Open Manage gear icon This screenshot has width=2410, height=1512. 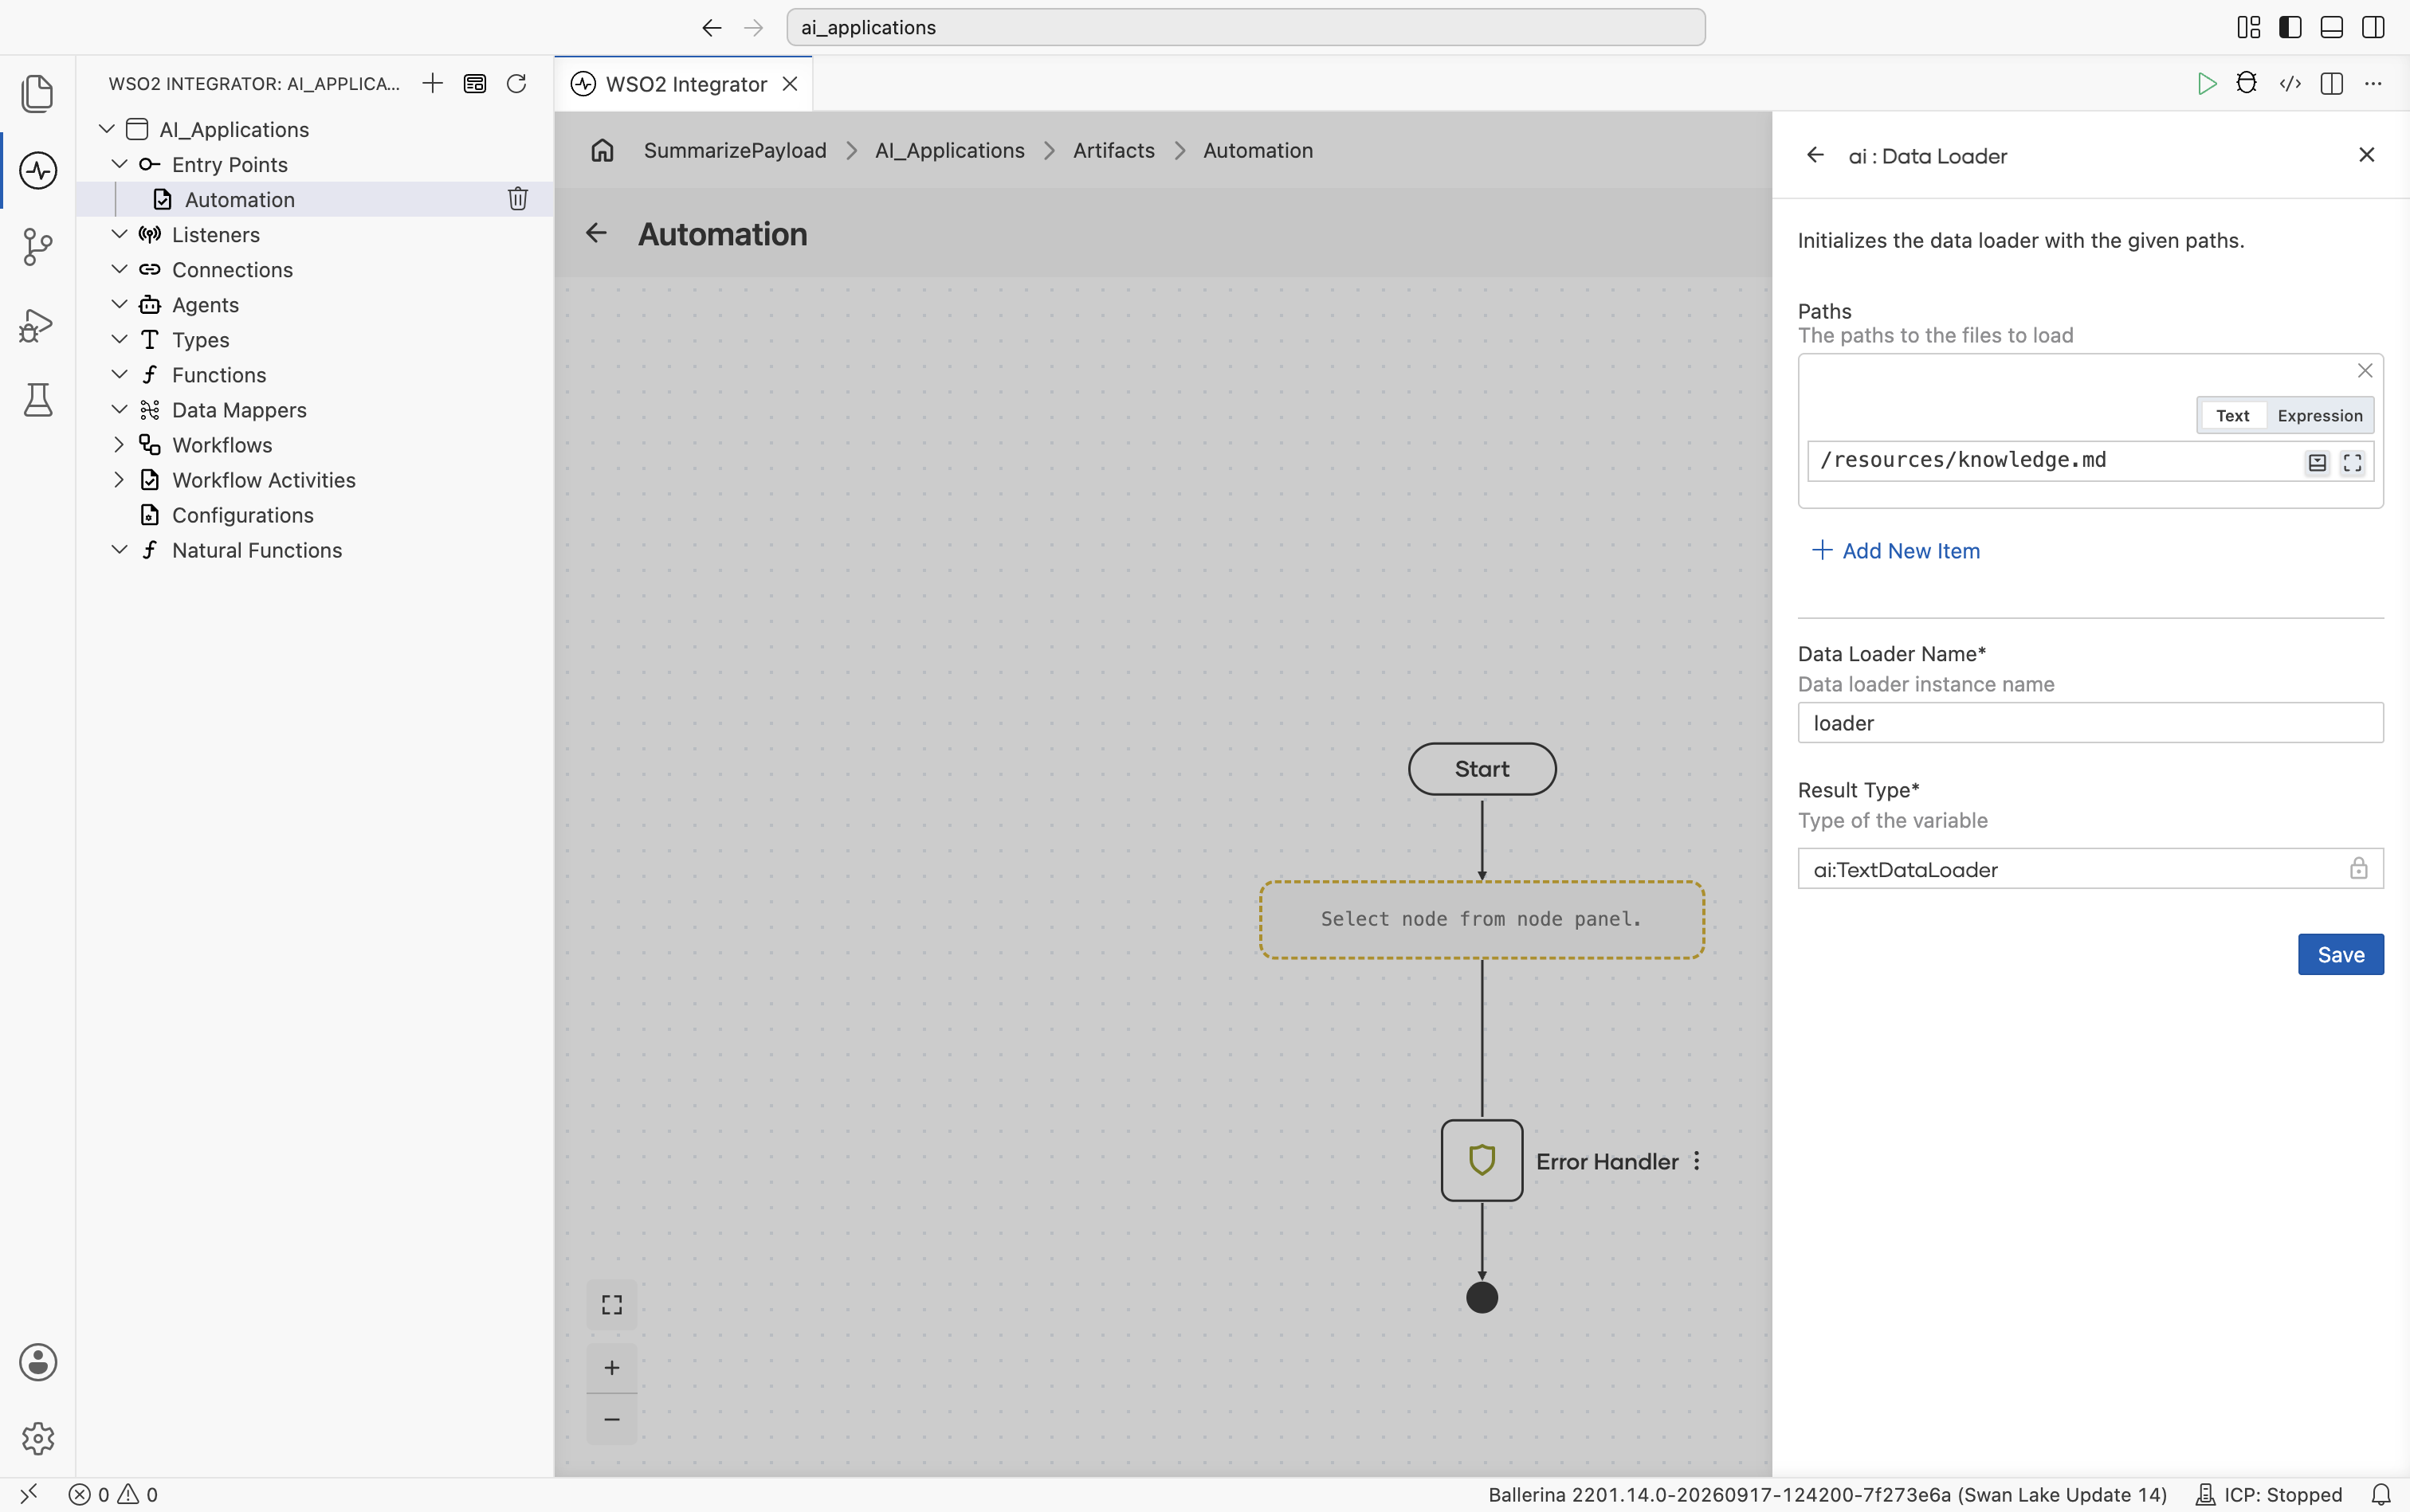click(38, 1438)
